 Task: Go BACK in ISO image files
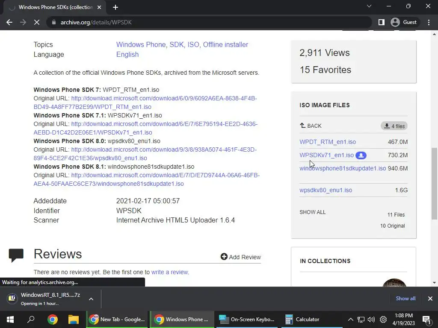coord(311,126)
